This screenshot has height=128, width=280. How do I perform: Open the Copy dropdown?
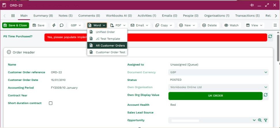164,25
